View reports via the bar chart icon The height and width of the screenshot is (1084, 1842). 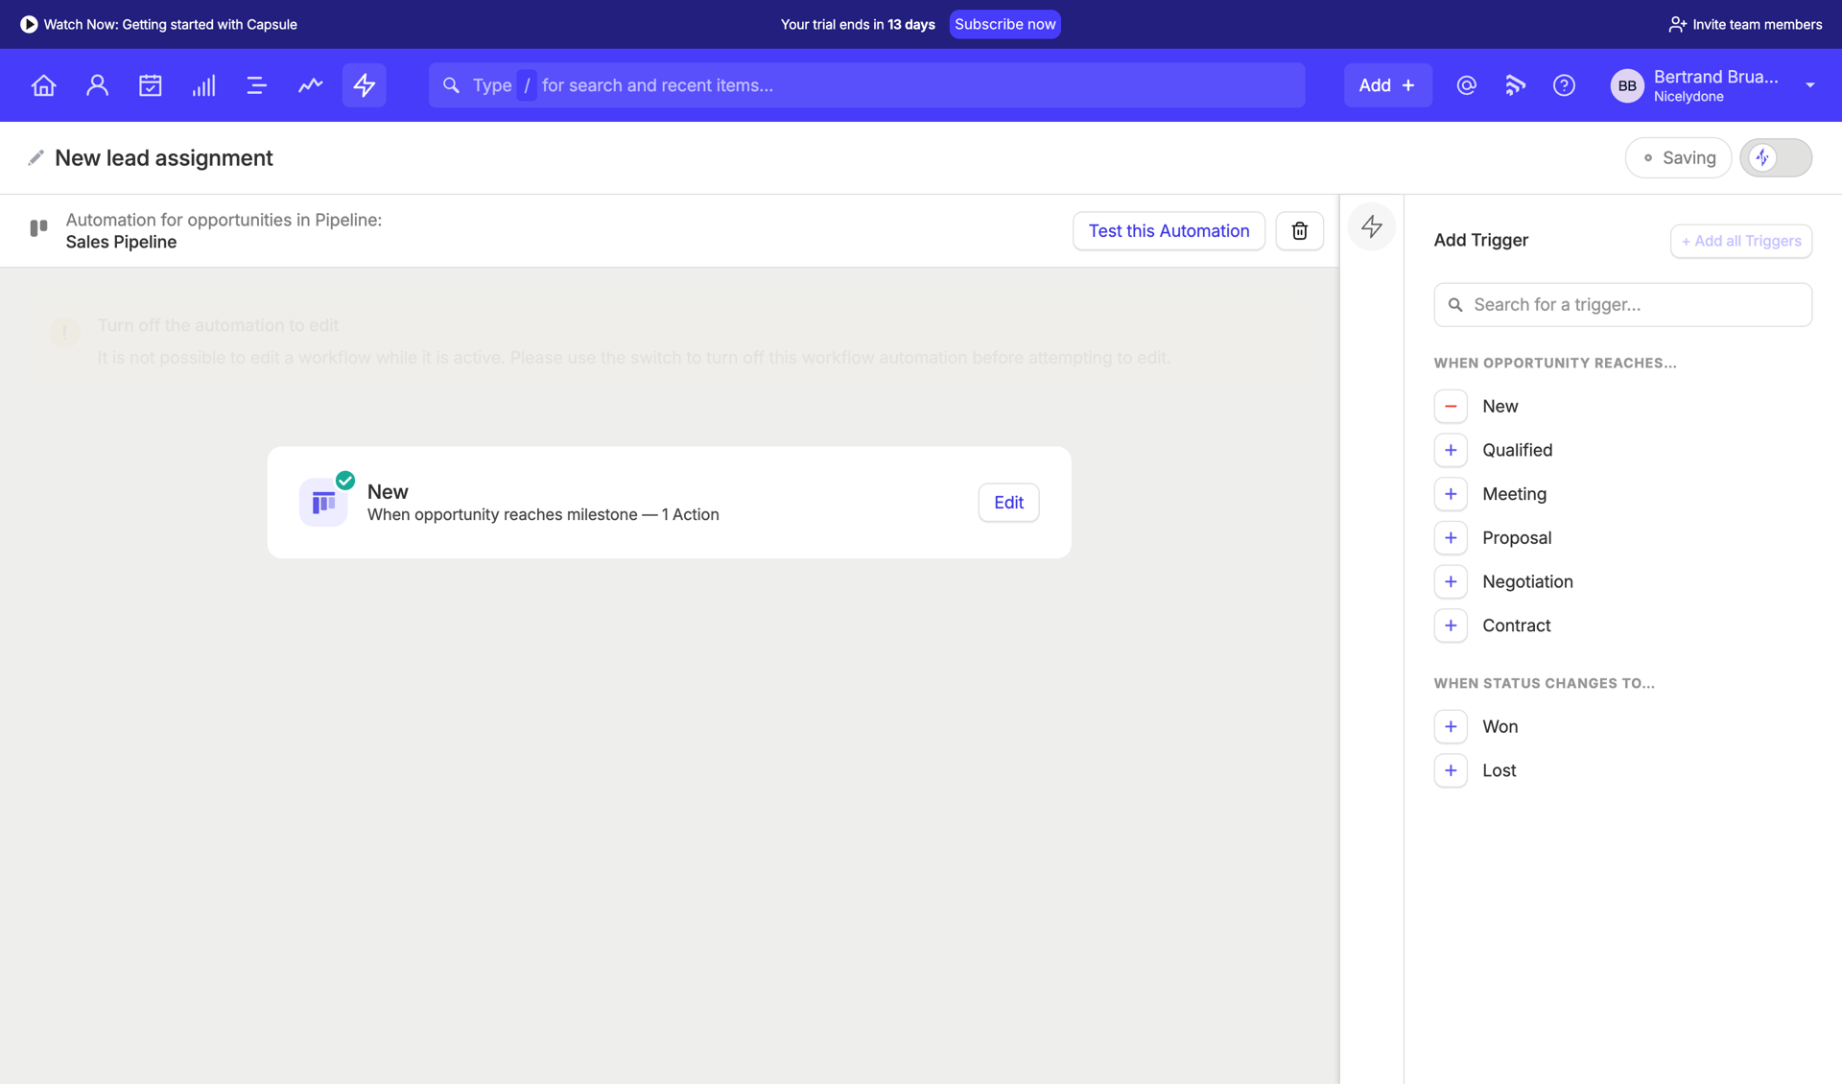point(203,84)
